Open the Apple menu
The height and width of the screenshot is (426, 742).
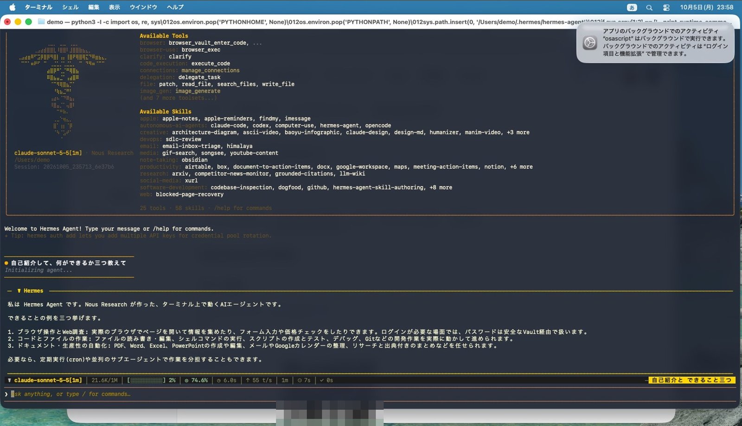(x=13, y=7)
